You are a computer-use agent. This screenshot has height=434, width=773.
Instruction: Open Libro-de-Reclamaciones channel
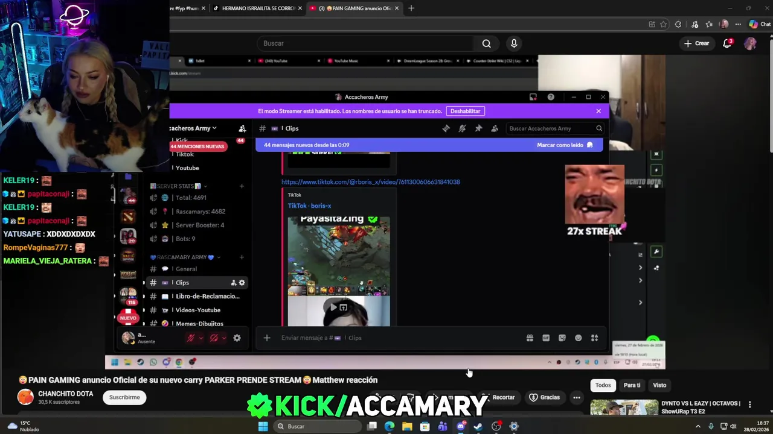click(x=197, y=297)
